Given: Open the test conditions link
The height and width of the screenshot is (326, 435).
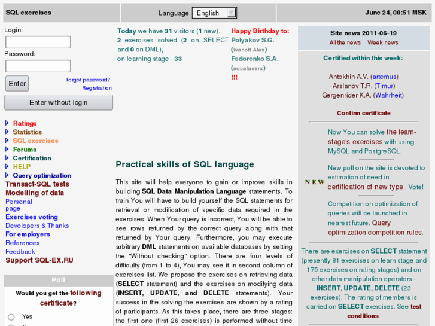Looking at the screenshot, I should [384, 311].
